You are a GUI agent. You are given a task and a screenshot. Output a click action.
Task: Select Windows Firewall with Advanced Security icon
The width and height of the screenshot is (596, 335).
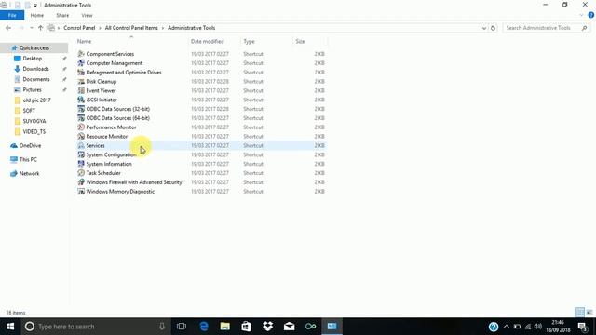[x=81, y=182]
